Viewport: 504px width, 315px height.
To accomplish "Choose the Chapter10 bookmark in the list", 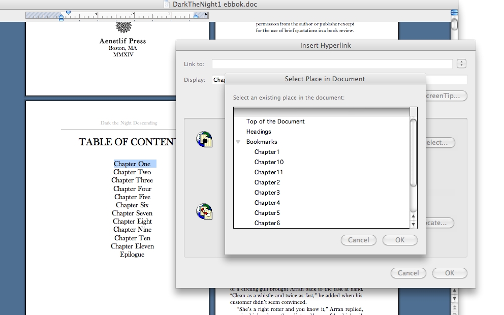I will tap(269, 162).
